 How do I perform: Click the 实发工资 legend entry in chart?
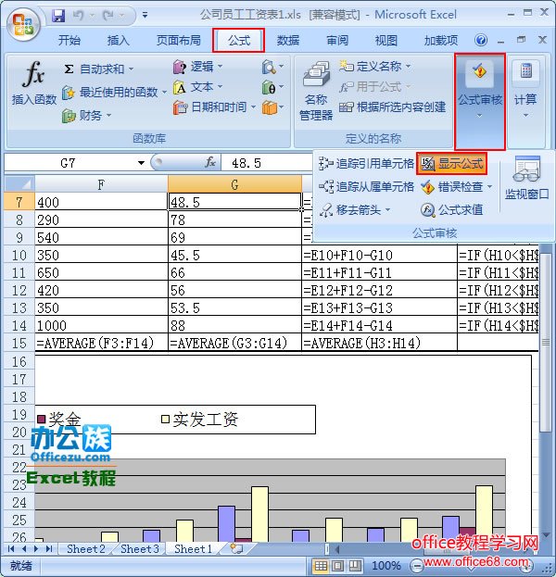click(x=200, y=420)
